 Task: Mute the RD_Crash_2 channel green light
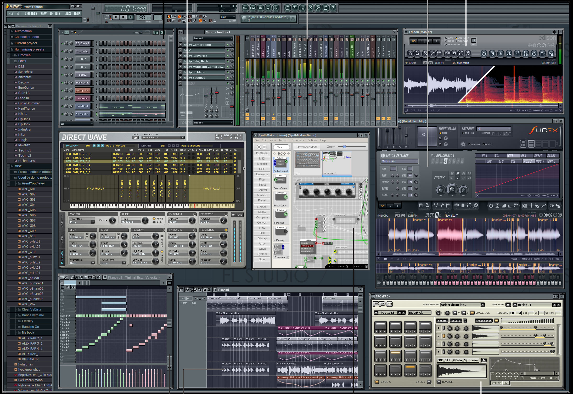coord(62,43)
